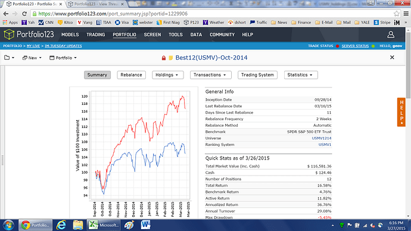
Task: Open the Visa bookmark
Action: tap(122, 23)
